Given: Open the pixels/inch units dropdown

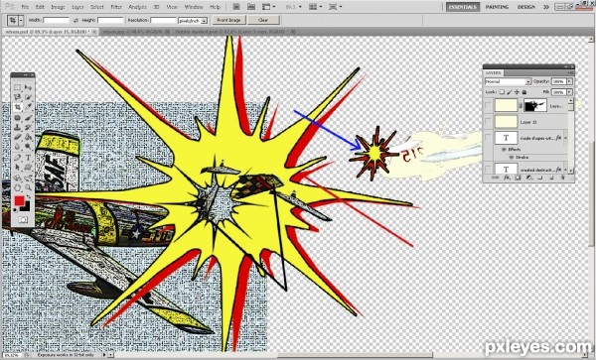Looking at the screenshot, I should (x=193, y=20).
